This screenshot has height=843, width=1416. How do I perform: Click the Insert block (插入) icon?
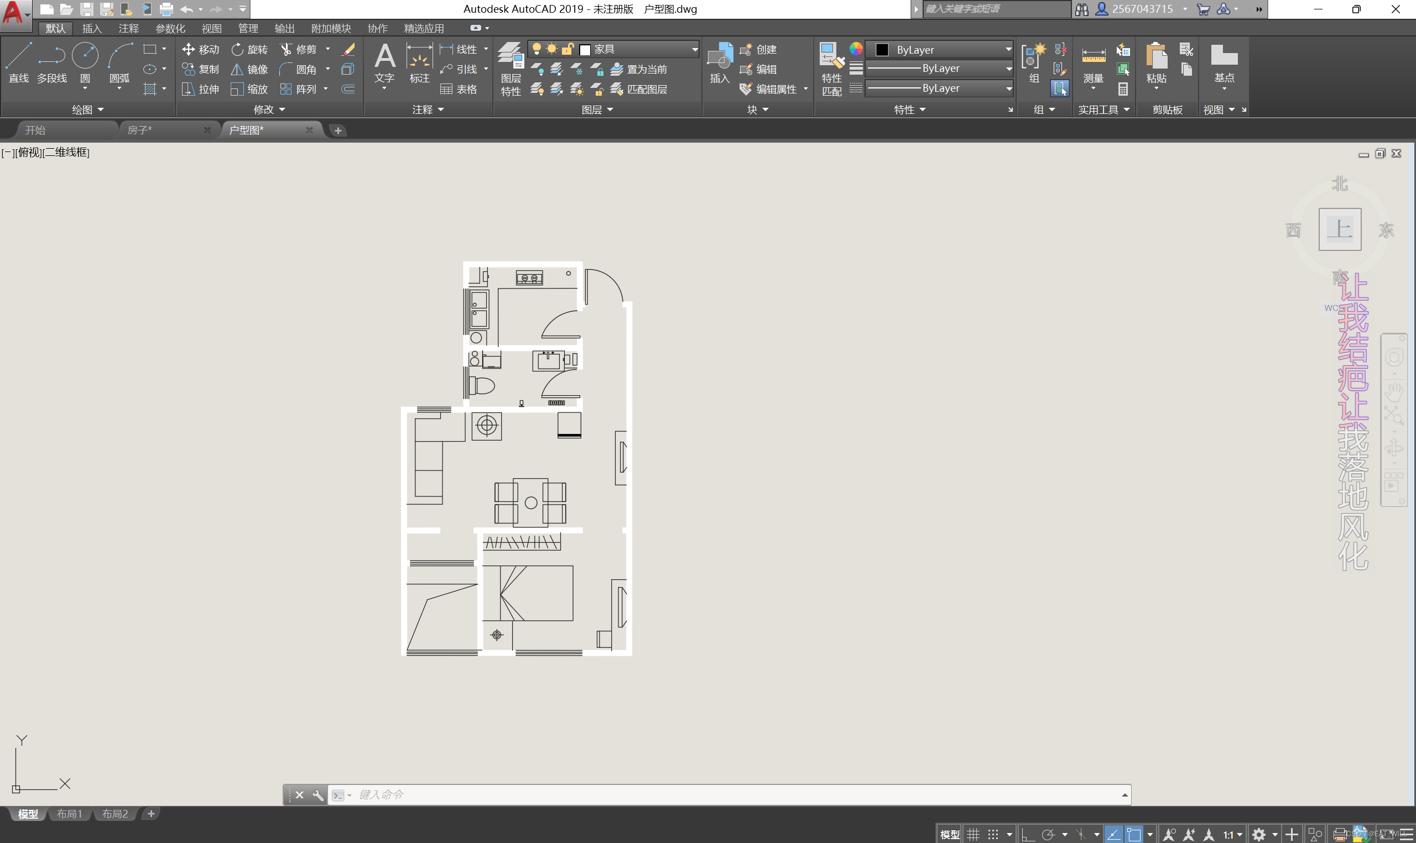tap(720, 62)
